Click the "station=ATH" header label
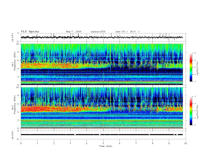 (98, 32)
